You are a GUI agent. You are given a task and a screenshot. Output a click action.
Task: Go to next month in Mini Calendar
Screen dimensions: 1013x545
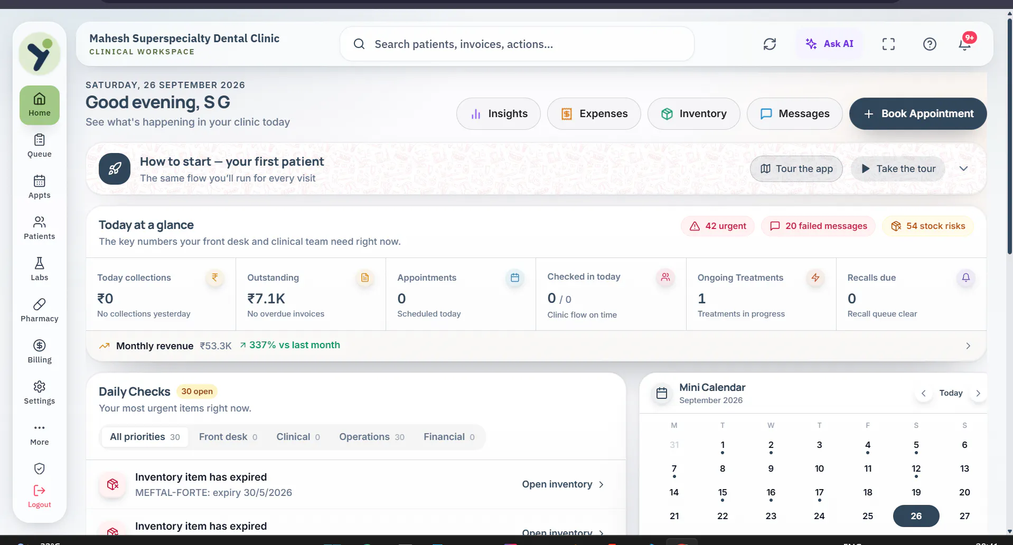coord(978,393)
